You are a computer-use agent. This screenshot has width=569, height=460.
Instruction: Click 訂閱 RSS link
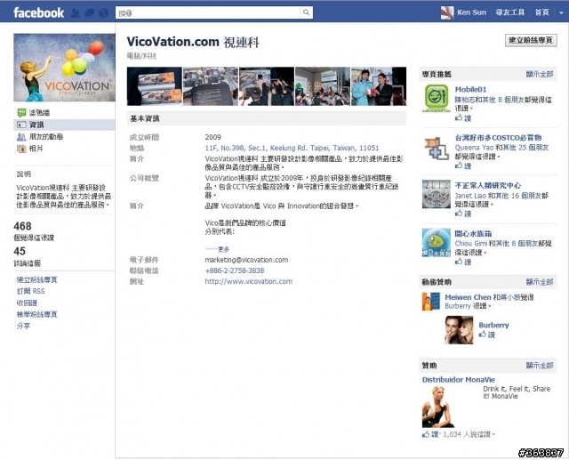click(31, 291)
